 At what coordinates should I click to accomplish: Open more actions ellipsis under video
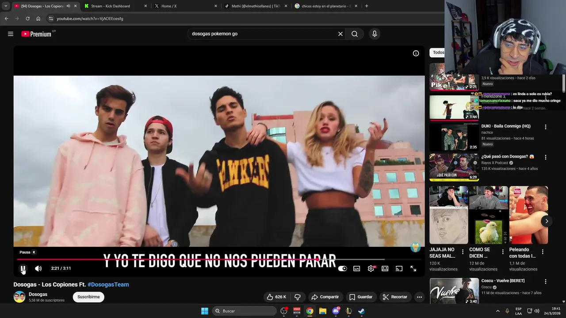point(419,297)
